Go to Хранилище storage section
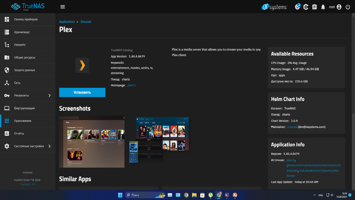This screenshot has width=355, height=200. click(28, 32)
